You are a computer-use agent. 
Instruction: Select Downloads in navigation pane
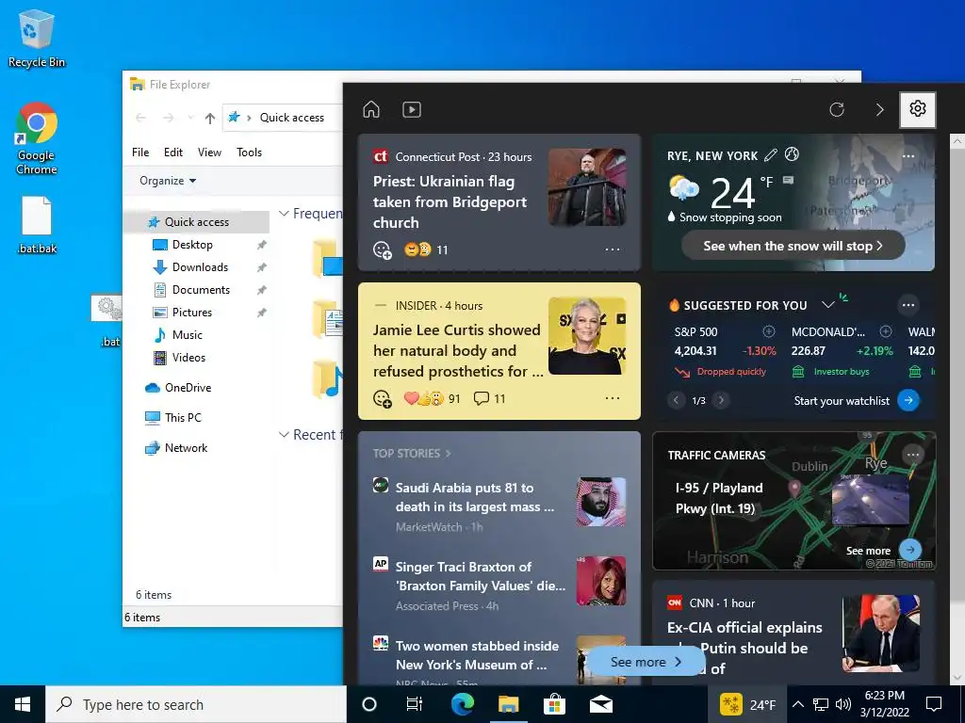pyautogui.click(x=200, y=266)
